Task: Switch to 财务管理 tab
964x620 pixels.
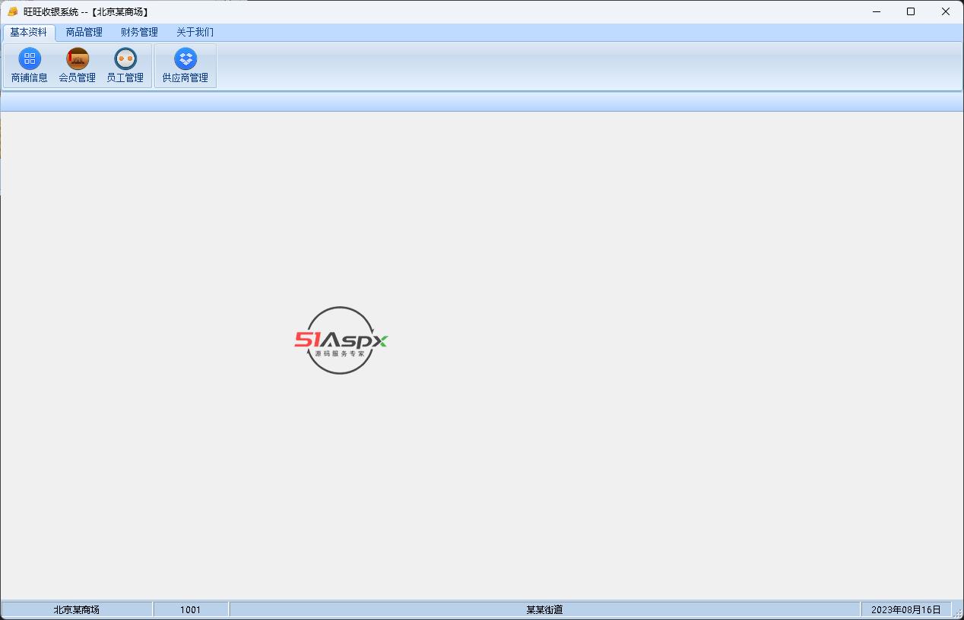Action: tap(139, 32)
